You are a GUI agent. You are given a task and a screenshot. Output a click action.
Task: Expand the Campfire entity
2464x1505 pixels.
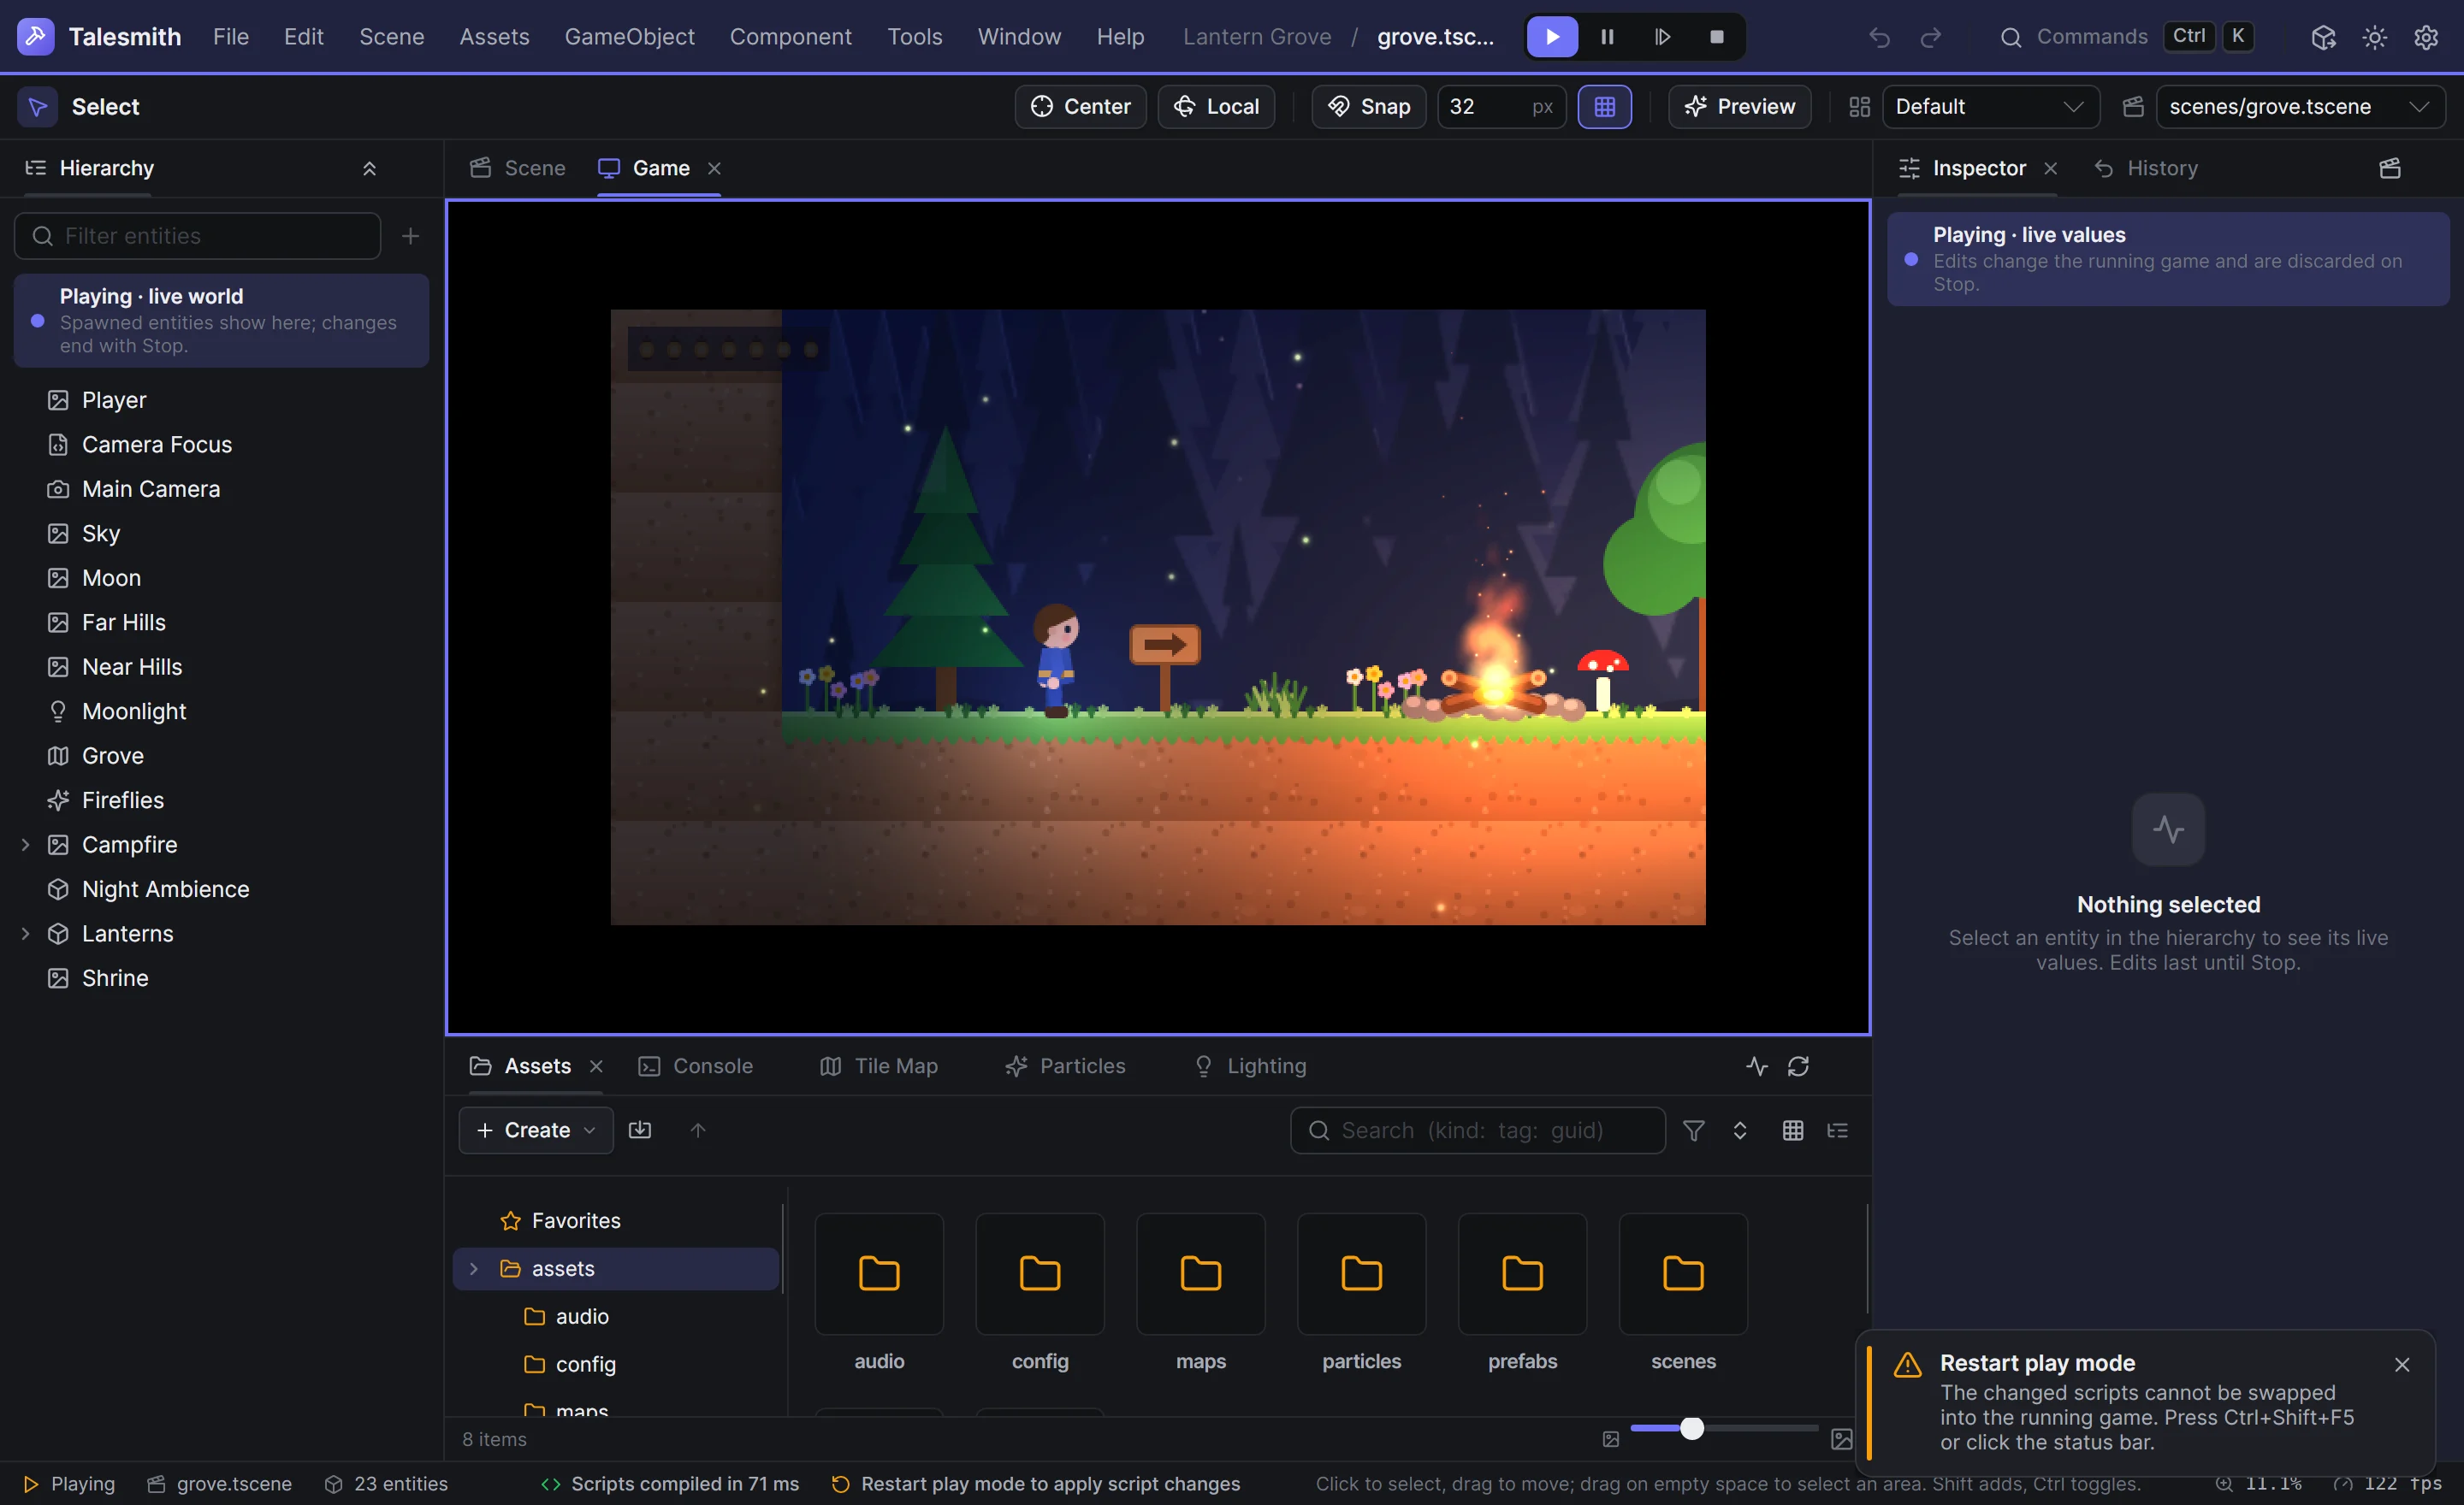point(26,845)
